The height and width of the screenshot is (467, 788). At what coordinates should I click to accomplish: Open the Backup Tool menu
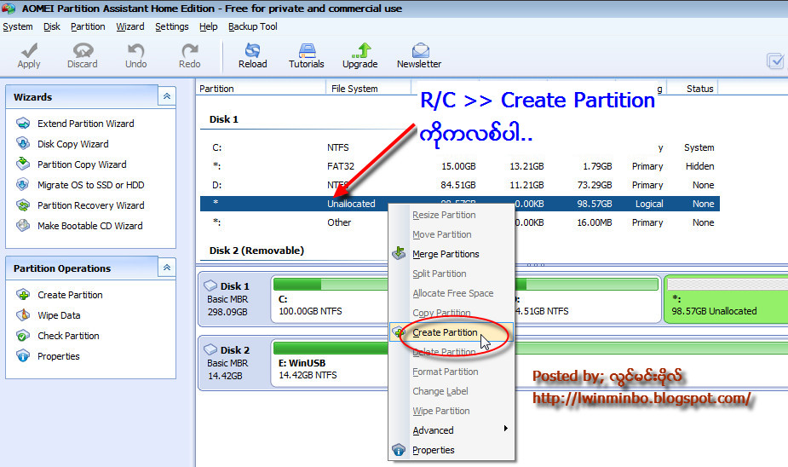tap(253, 26)
